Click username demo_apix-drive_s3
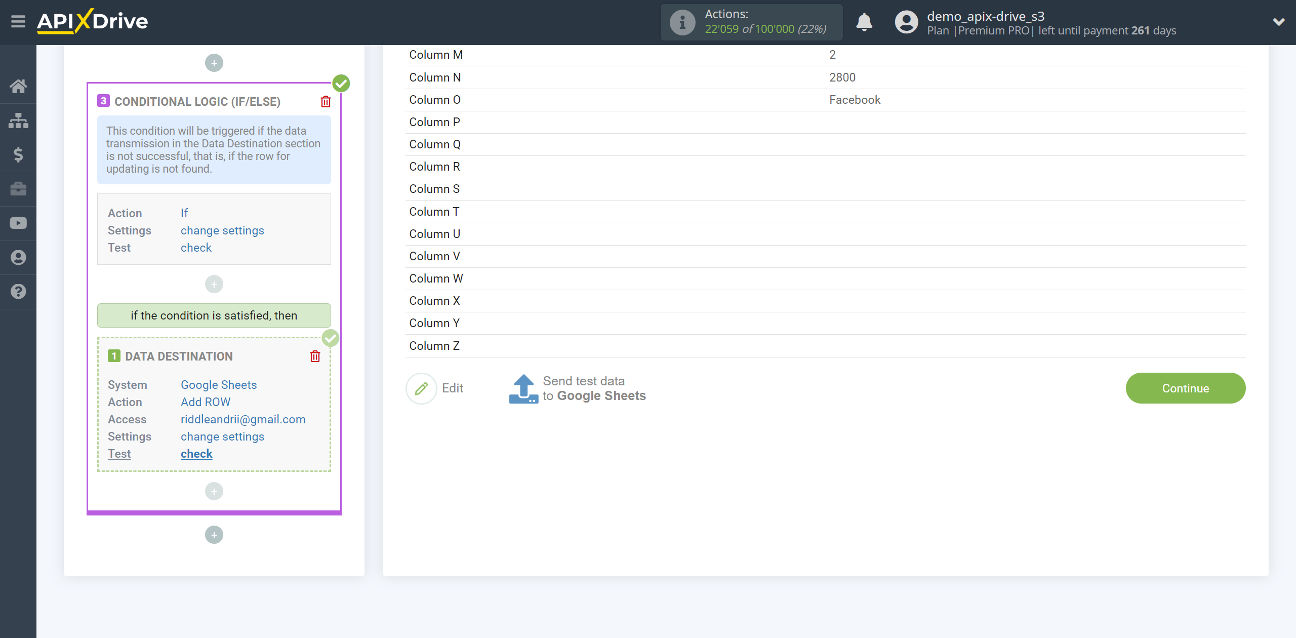 (986, 16)
